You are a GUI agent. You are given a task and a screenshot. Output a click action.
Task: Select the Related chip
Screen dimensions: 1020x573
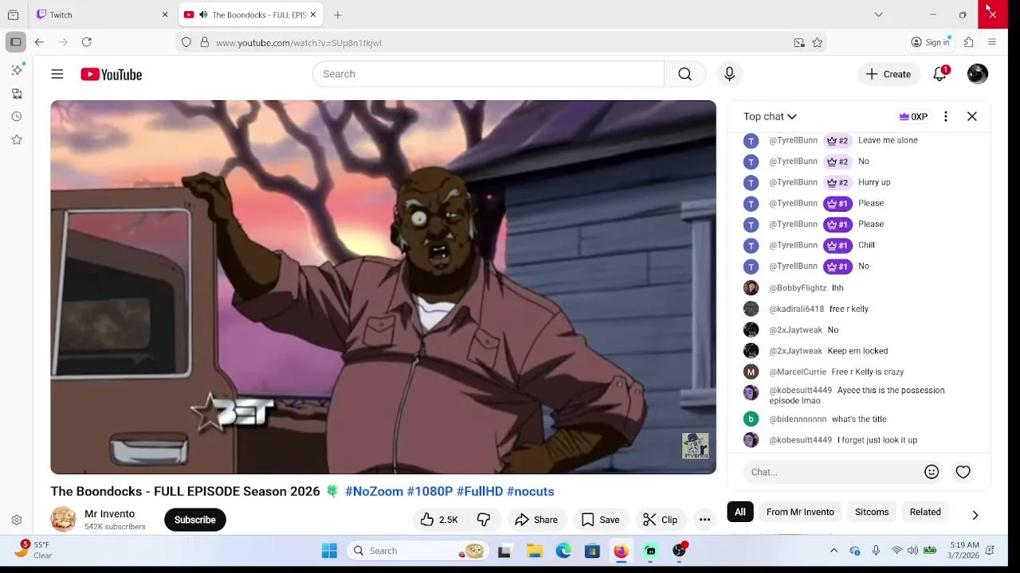pyautogui.click(x=925, y=512)
